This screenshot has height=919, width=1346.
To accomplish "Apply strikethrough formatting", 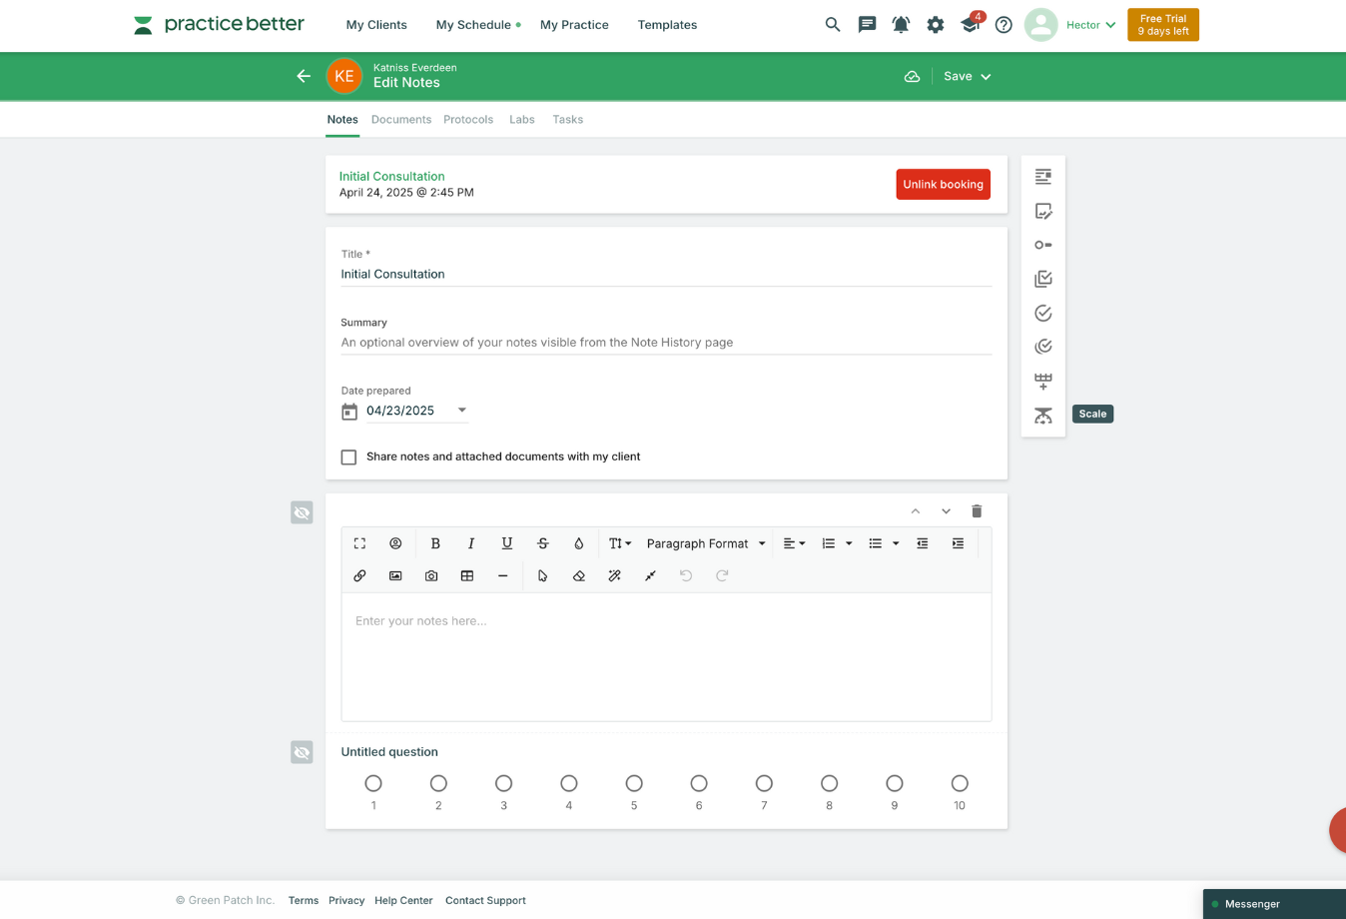I will pyautogui.click(x=543, y=543).
